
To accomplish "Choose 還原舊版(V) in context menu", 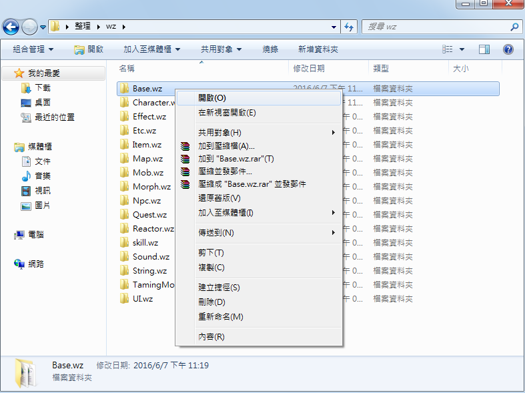I will 258,198.
